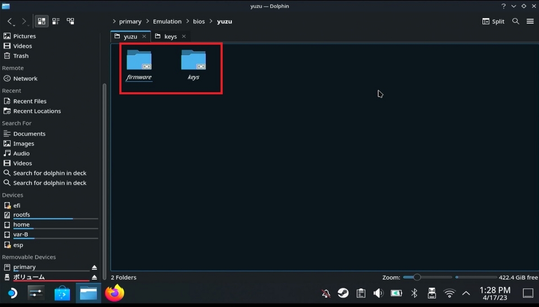The width and height of the screenshot is (539, 307).
Task: Open battery tray icon
Action: tap(396, 294)
